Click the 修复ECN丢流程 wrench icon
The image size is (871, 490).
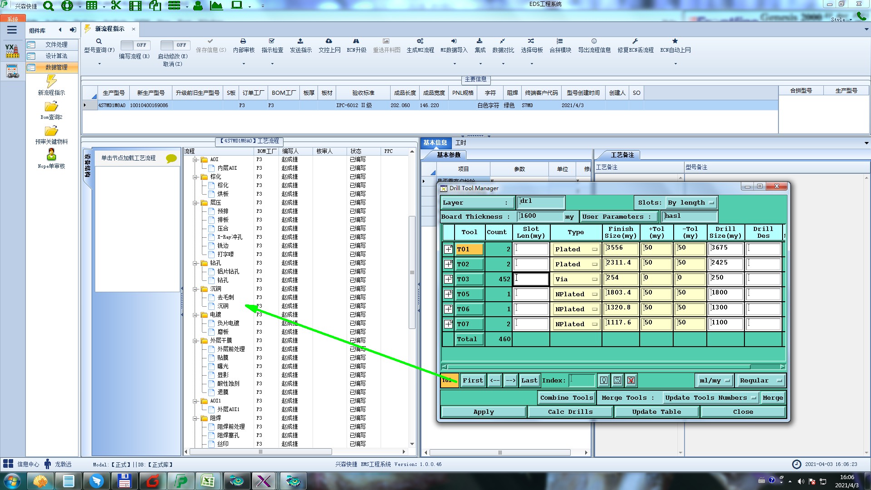635,41
